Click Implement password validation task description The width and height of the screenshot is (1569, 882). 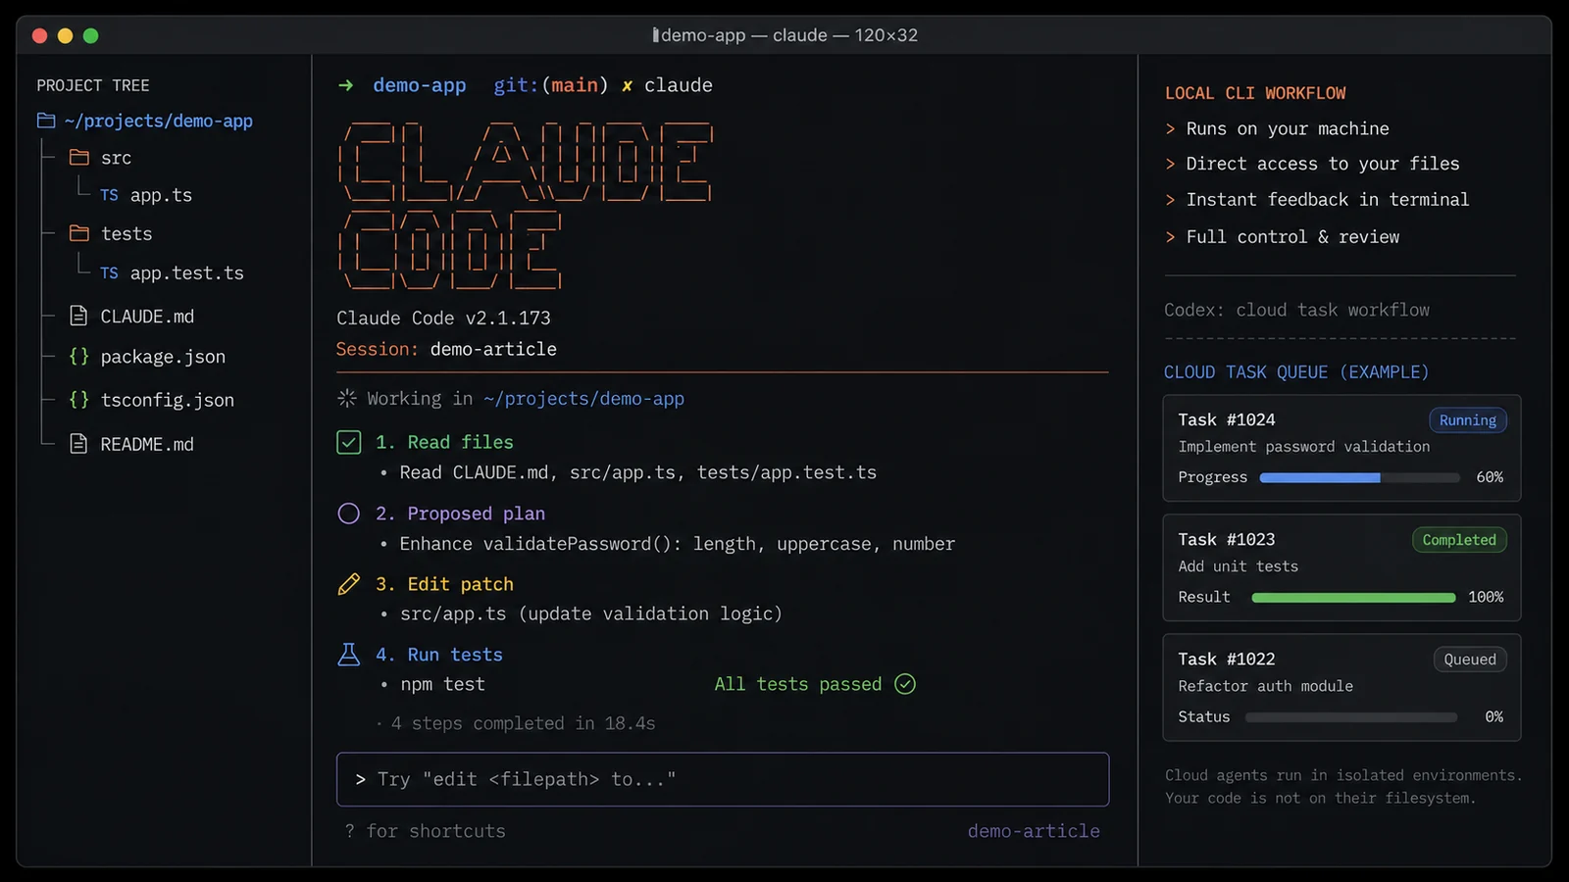(1304, 447)
